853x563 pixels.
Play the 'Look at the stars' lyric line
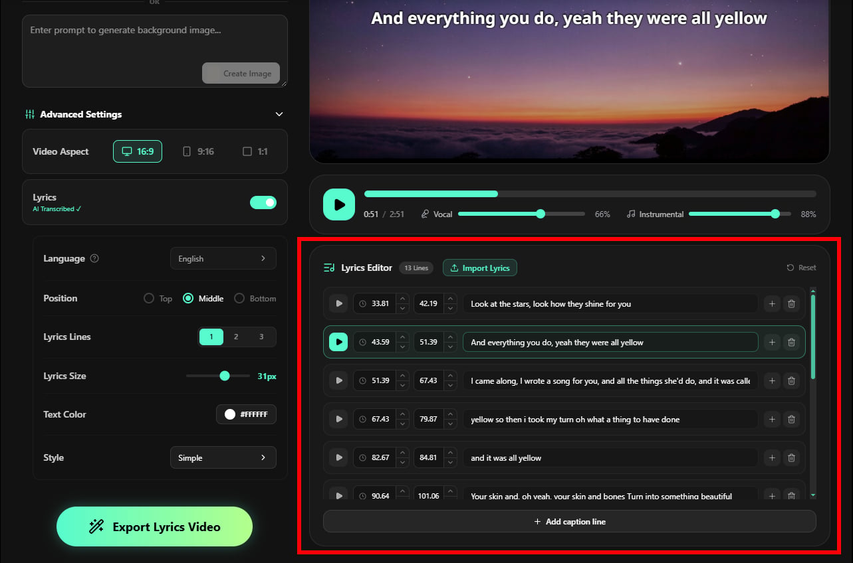[x=338, y=303]
